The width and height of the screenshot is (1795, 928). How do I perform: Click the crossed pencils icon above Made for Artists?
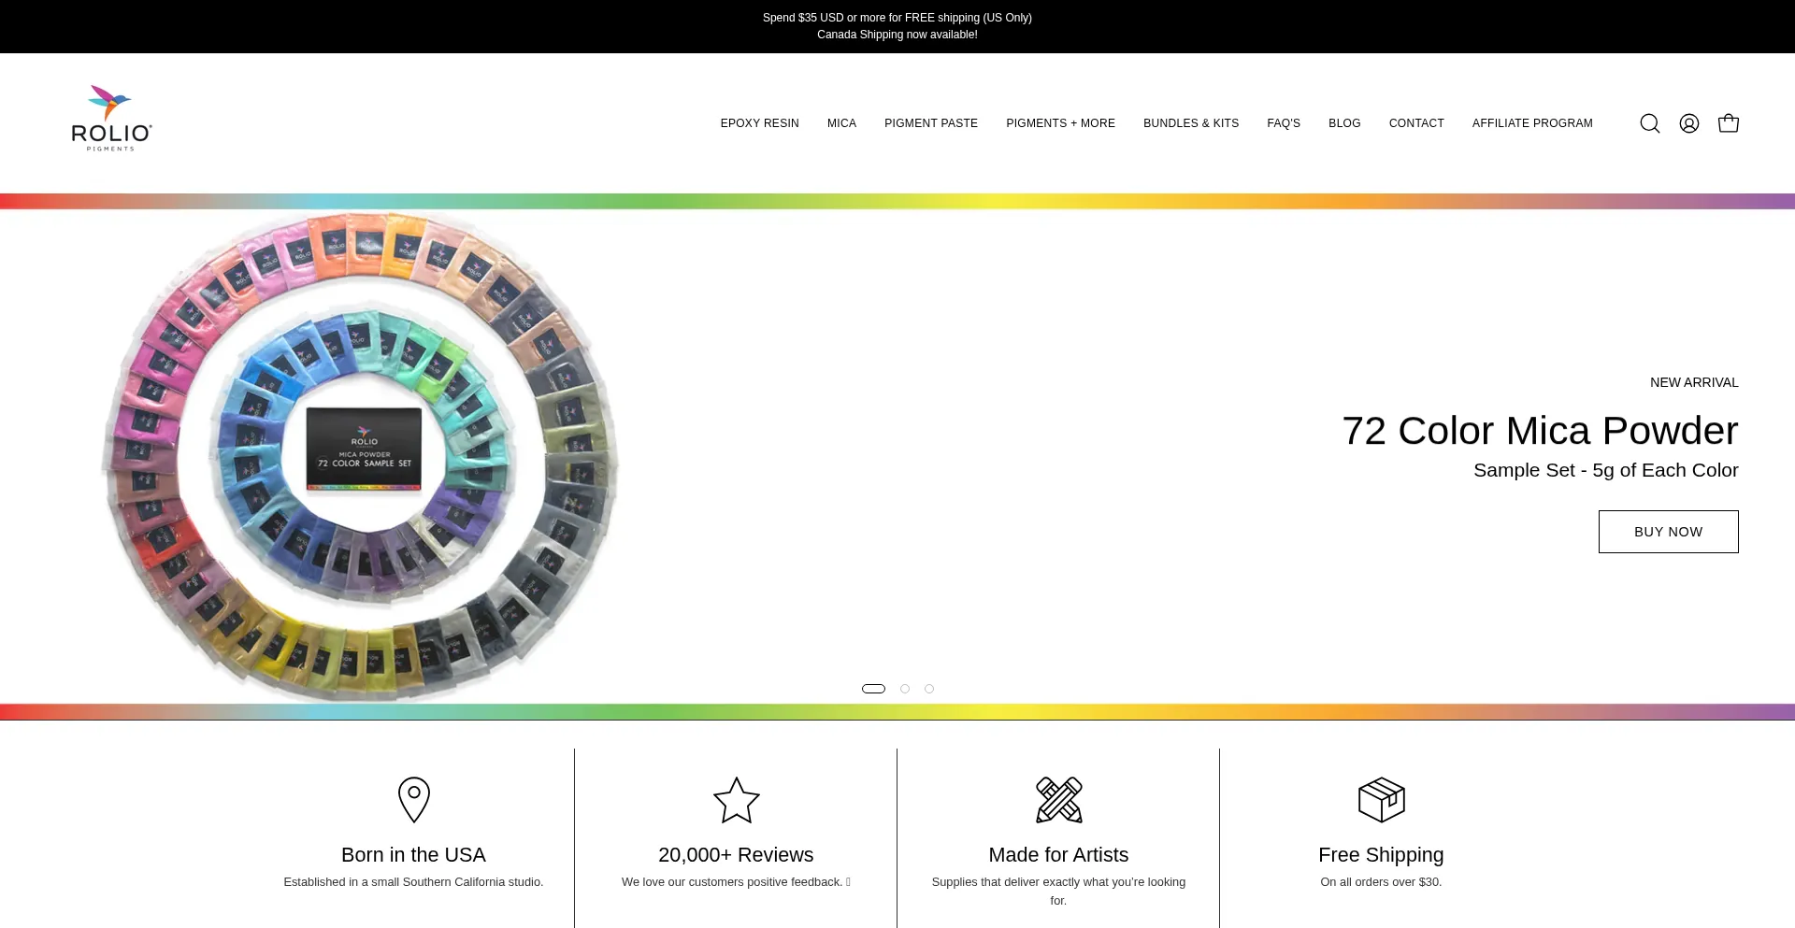point(1059,800)
